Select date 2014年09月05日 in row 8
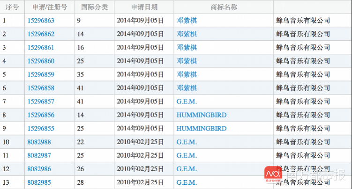Image resolution: width=352 pixels, height=189 pixels. [x=140, y=115]
